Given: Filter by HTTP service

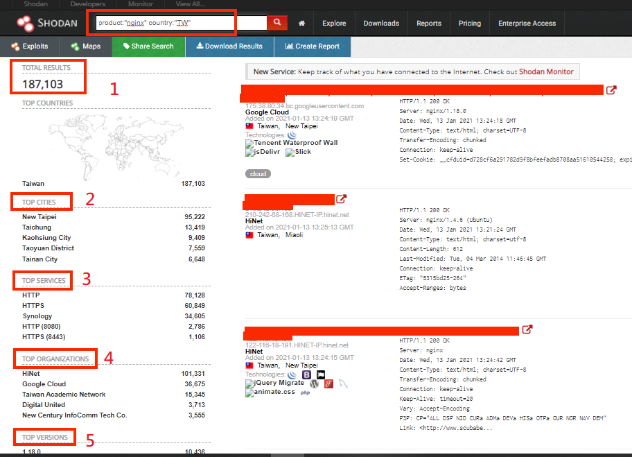Looking at the screenshot, I should [31, 295].
